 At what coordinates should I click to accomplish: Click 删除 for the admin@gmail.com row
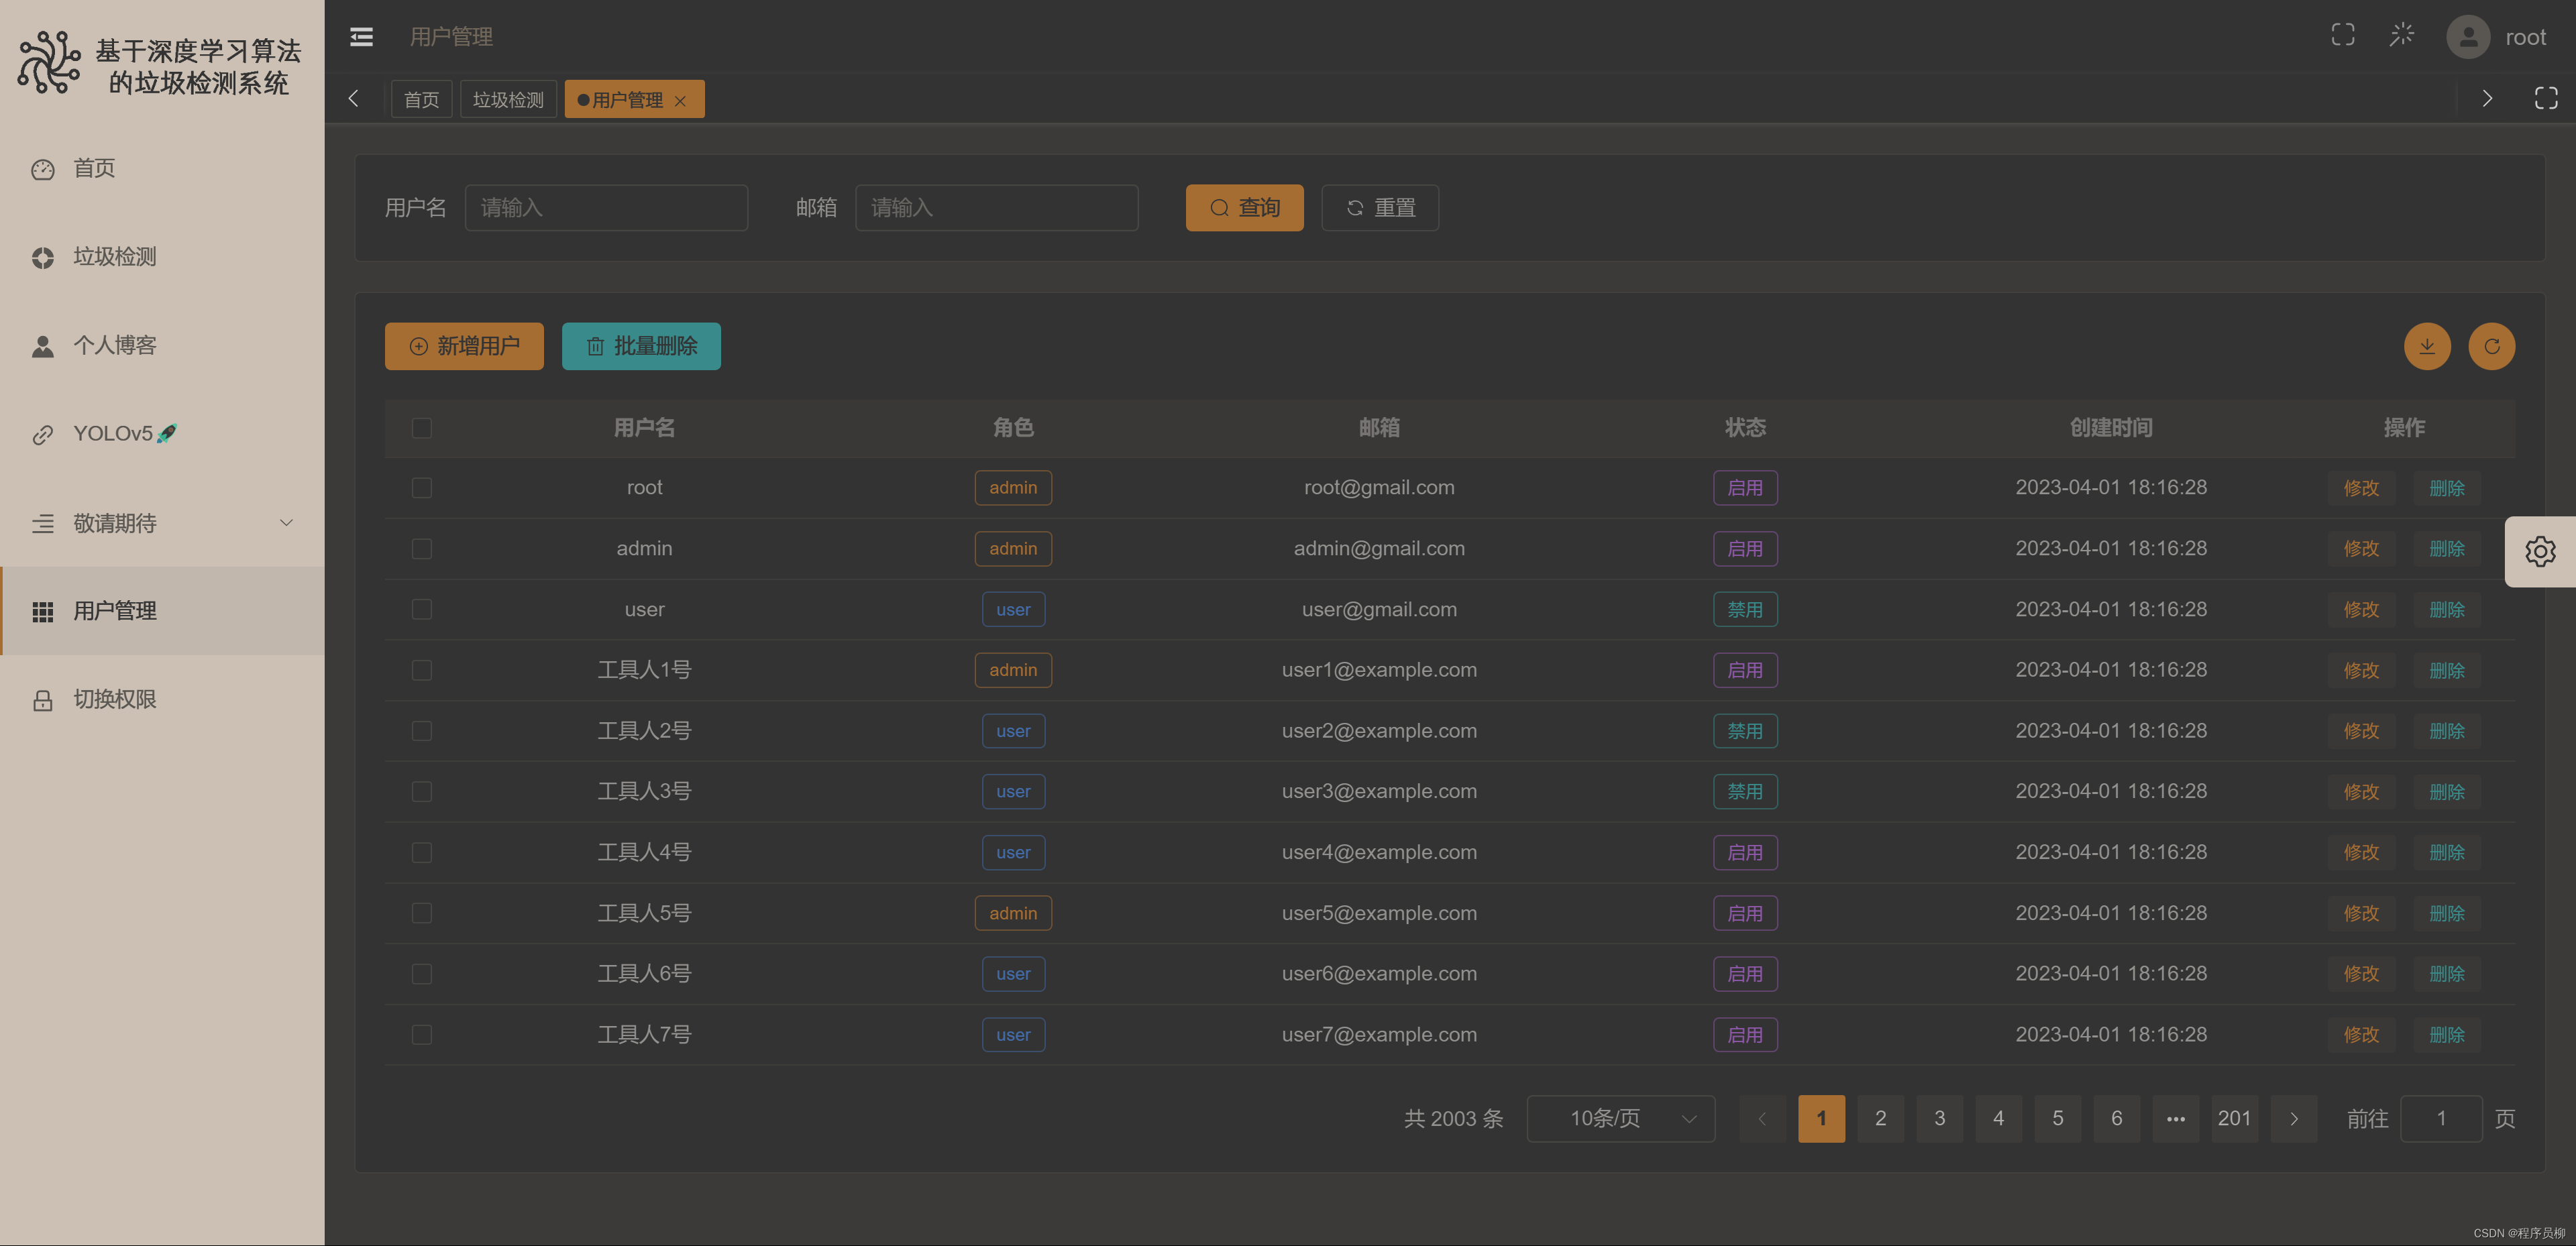(x=2447, y=549)
